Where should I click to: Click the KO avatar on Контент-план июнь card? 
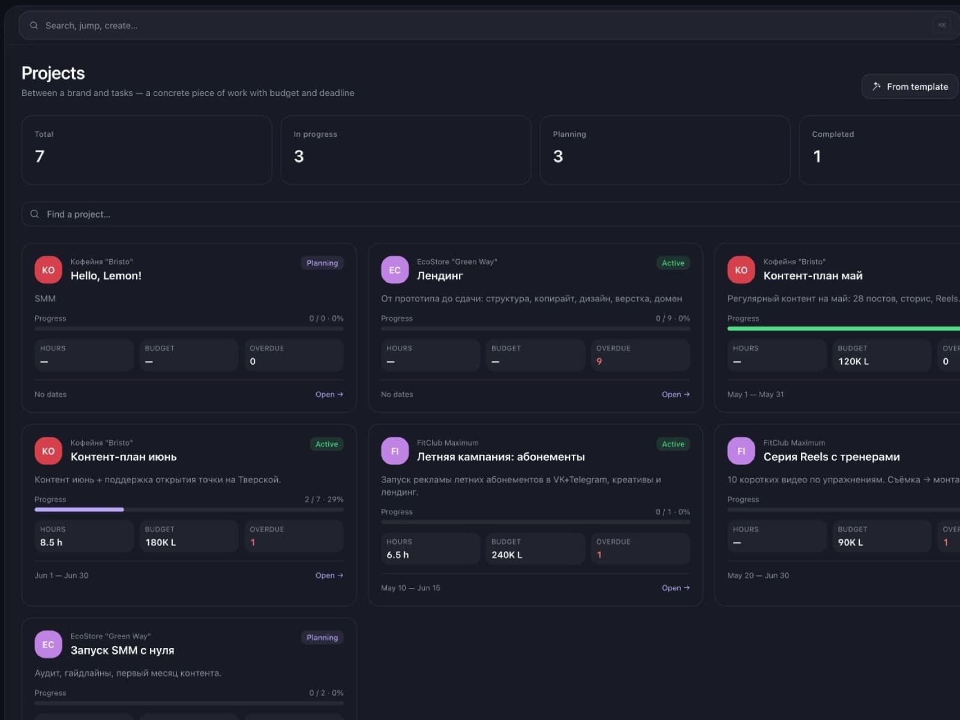tap(48, 451)
